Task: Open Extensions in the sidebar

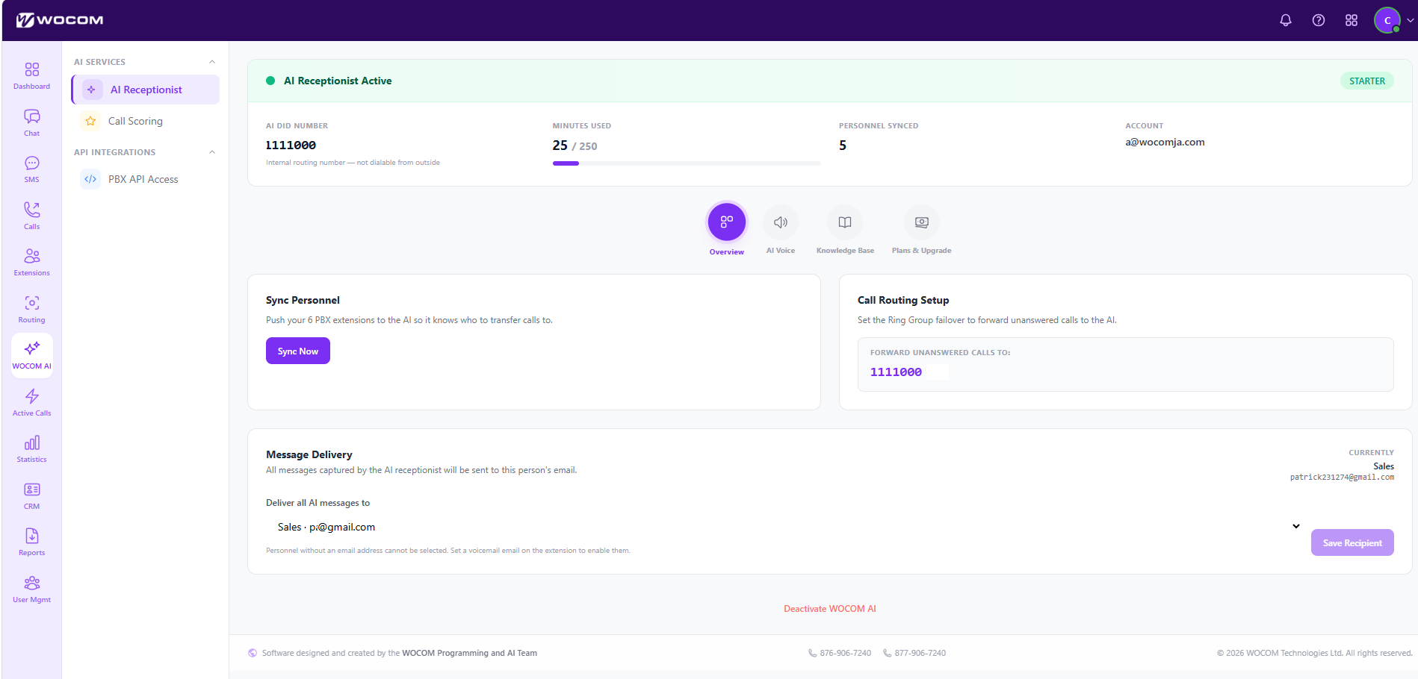Action: coord(31,262)
